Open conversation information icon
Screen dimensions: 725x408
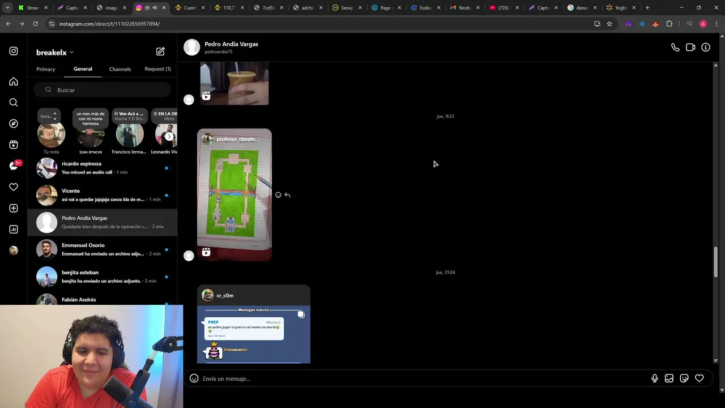pos(706,48)
